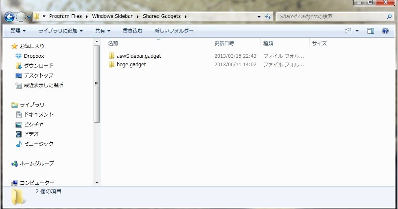Select ホームグループ in navigation pane
Screen dimensions: 398x209
pyautogui.click(x=37, y=163)
